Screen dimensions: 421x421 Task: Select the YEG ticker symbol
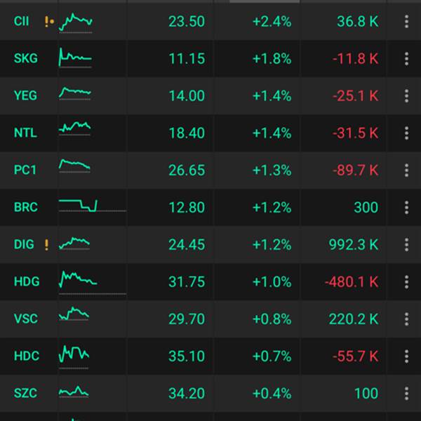click(x=25, y=95)
